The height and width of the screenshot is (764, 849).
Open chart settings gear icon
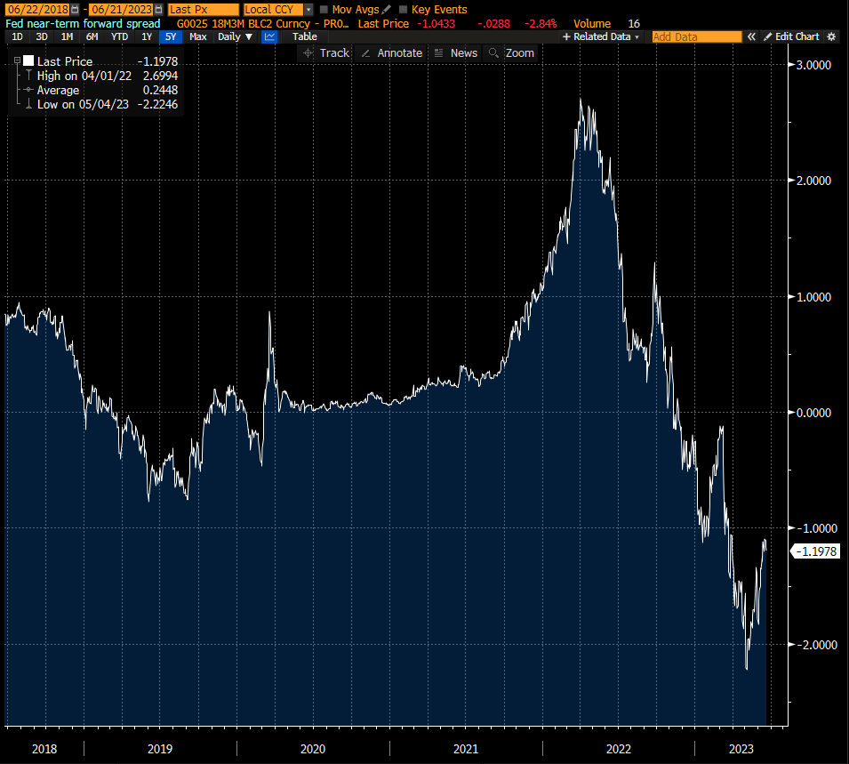[x=831, y=36]
